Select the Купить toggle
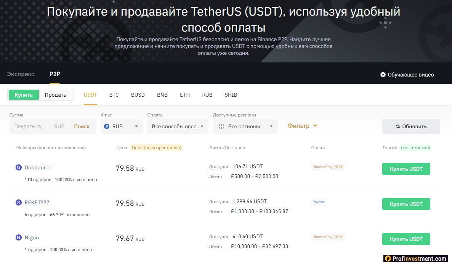The image size is (452, 266). click(24, 95)
